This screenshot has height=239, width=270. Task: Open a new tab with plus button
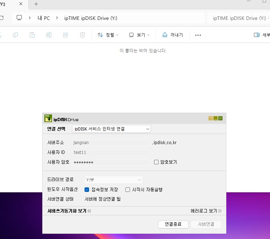pos(36,4)
